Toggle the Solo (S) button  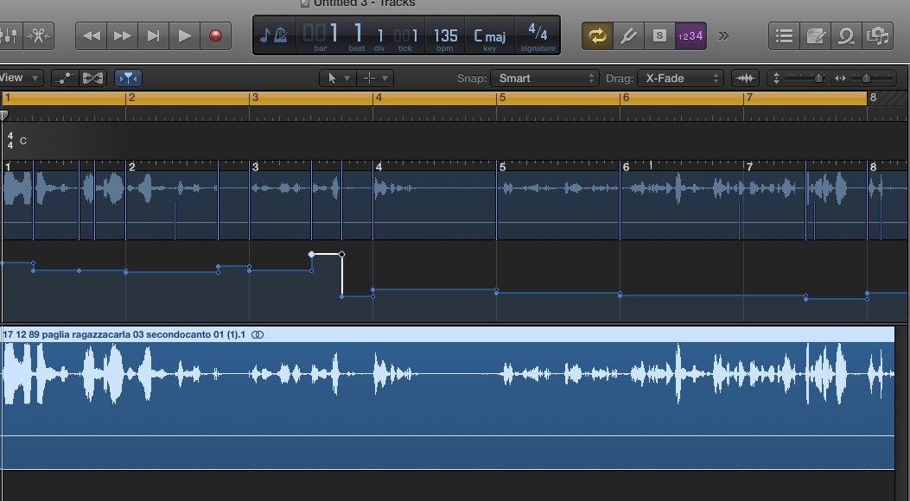pyautogui.click(x=659, y=35)
